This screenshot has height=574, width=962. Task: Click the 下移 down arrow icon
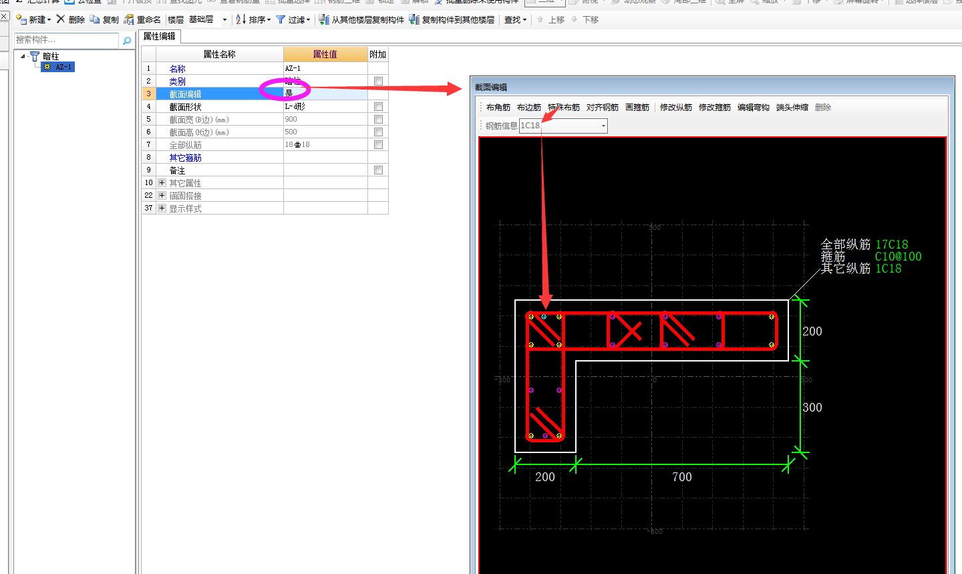(x=574, y=19)
